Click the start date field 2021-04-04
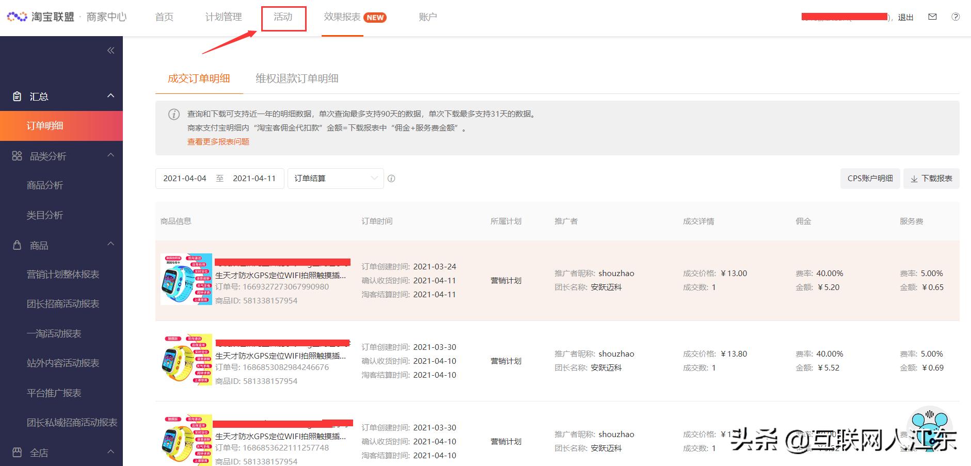Viewport: 971px width, 466px height. (x=184, y=179)
